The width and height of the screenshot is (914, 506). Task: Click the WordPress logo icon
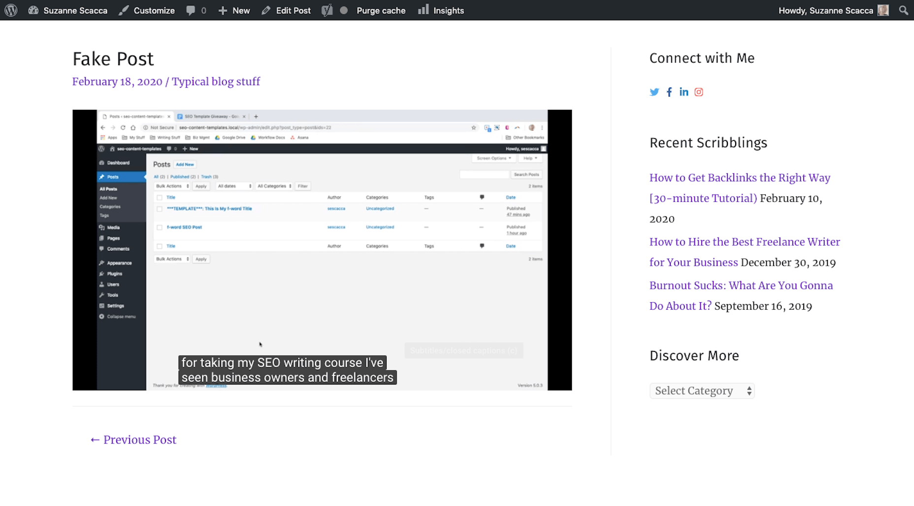click(x=11, y=10)
